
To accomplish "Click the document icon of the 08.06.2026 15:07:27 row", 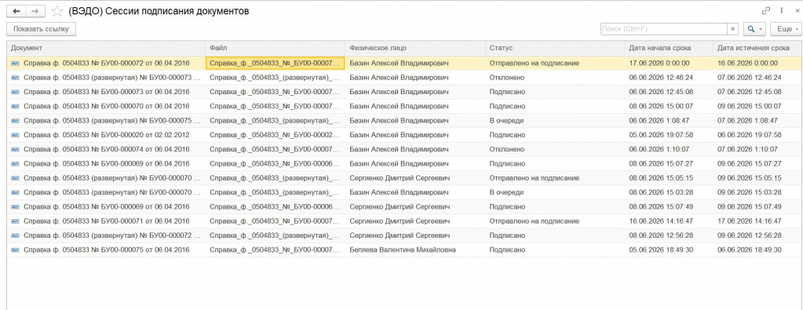I will point(15,164).
